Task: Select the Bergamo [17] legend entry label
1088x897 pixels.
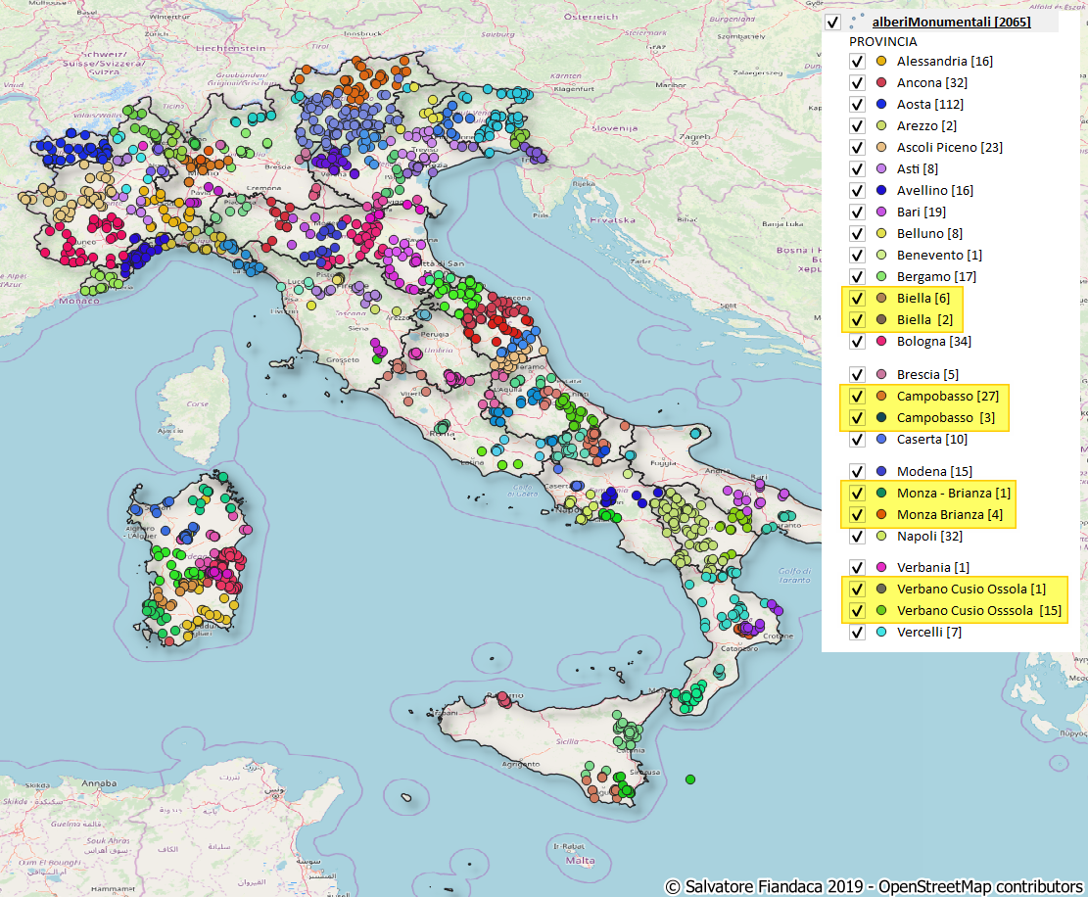Action: click(x=935, y=276)
